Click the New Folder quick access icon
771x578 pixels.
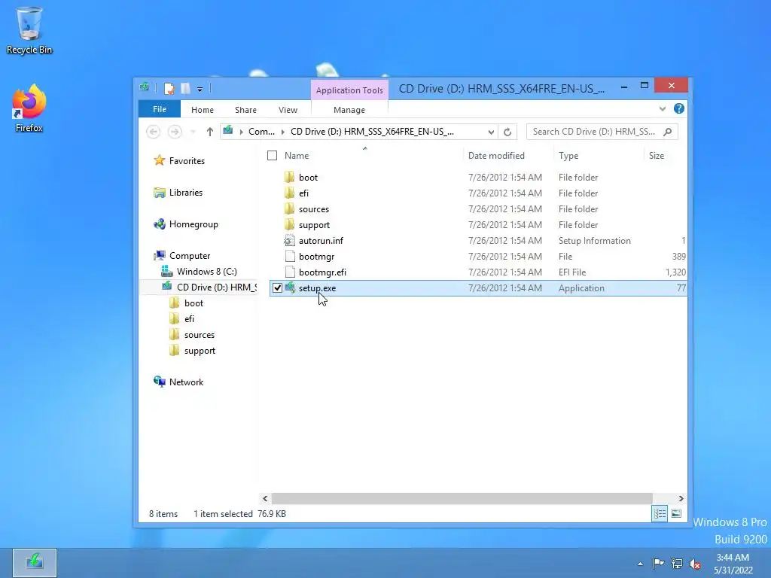pyautogui.click(x=185, y=89)
